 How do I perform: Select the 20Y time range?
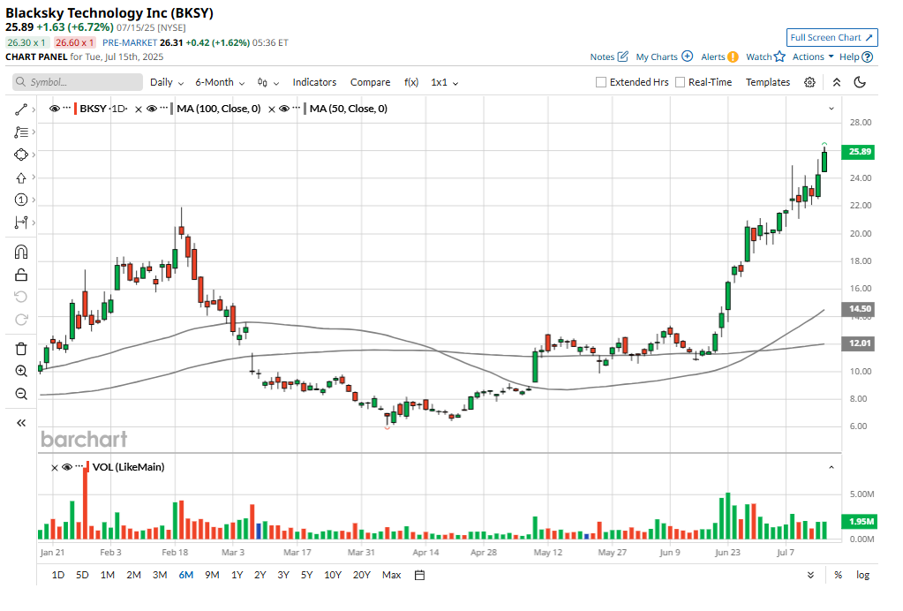[362, 576]
